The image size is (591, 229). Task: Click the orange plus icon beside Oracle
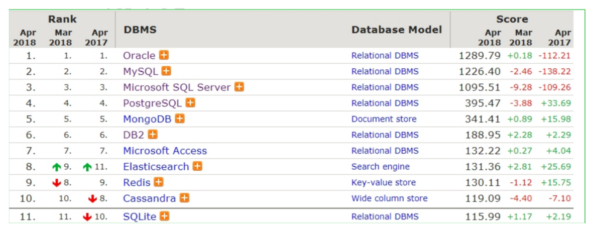click(164, 55)
